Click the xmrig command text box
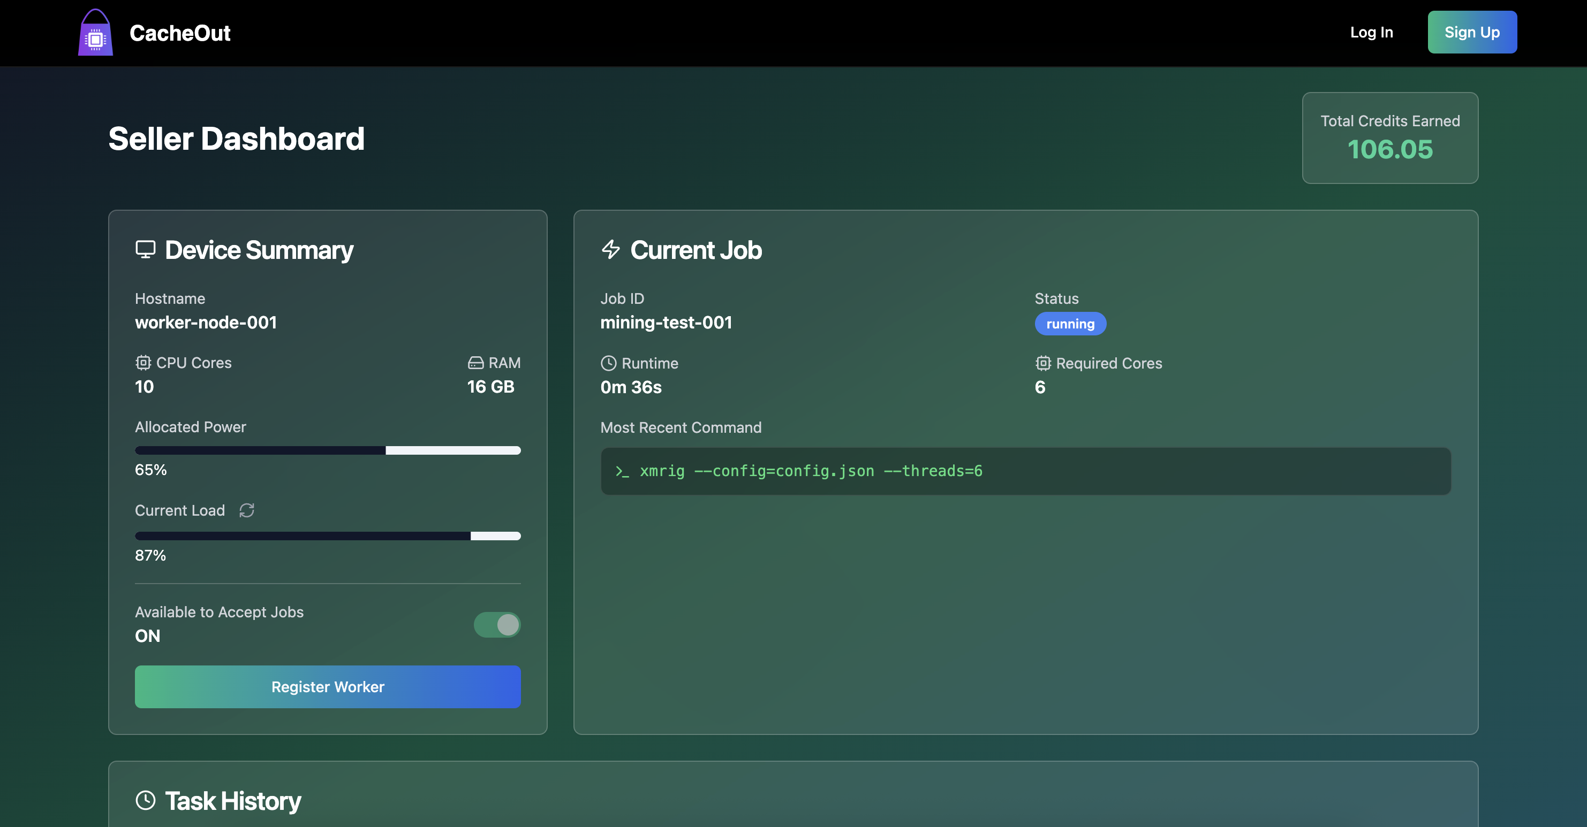1587x827 pixels. click(x=1025, y=471)
